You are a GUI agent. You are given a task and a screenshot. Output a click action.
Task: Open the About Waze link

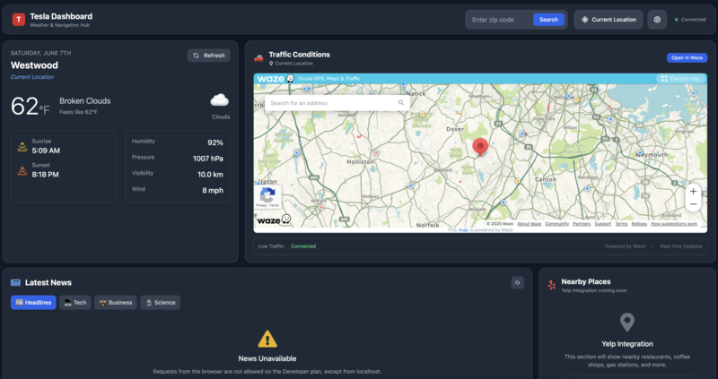529,224
